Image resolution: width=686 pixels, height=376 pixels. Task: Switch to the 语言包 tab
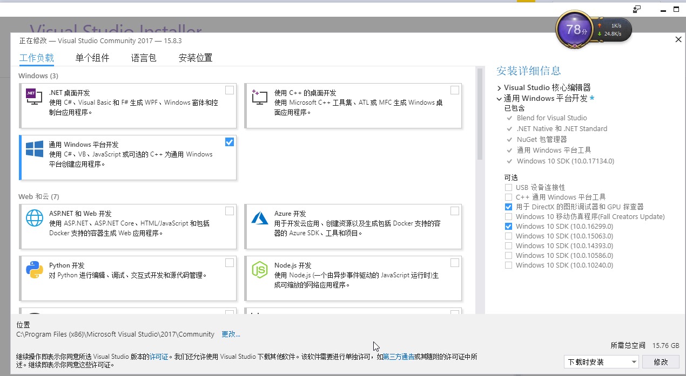click(144, 58)
